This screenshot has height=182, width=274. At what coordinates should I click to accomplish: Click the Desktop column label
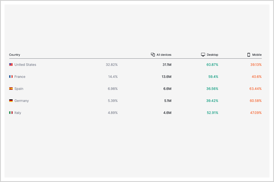213,55
